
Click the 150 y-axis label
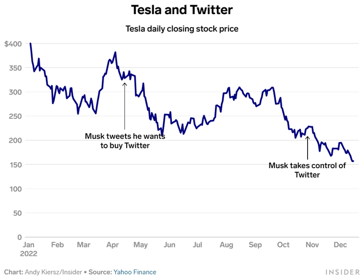click(15, 165)
